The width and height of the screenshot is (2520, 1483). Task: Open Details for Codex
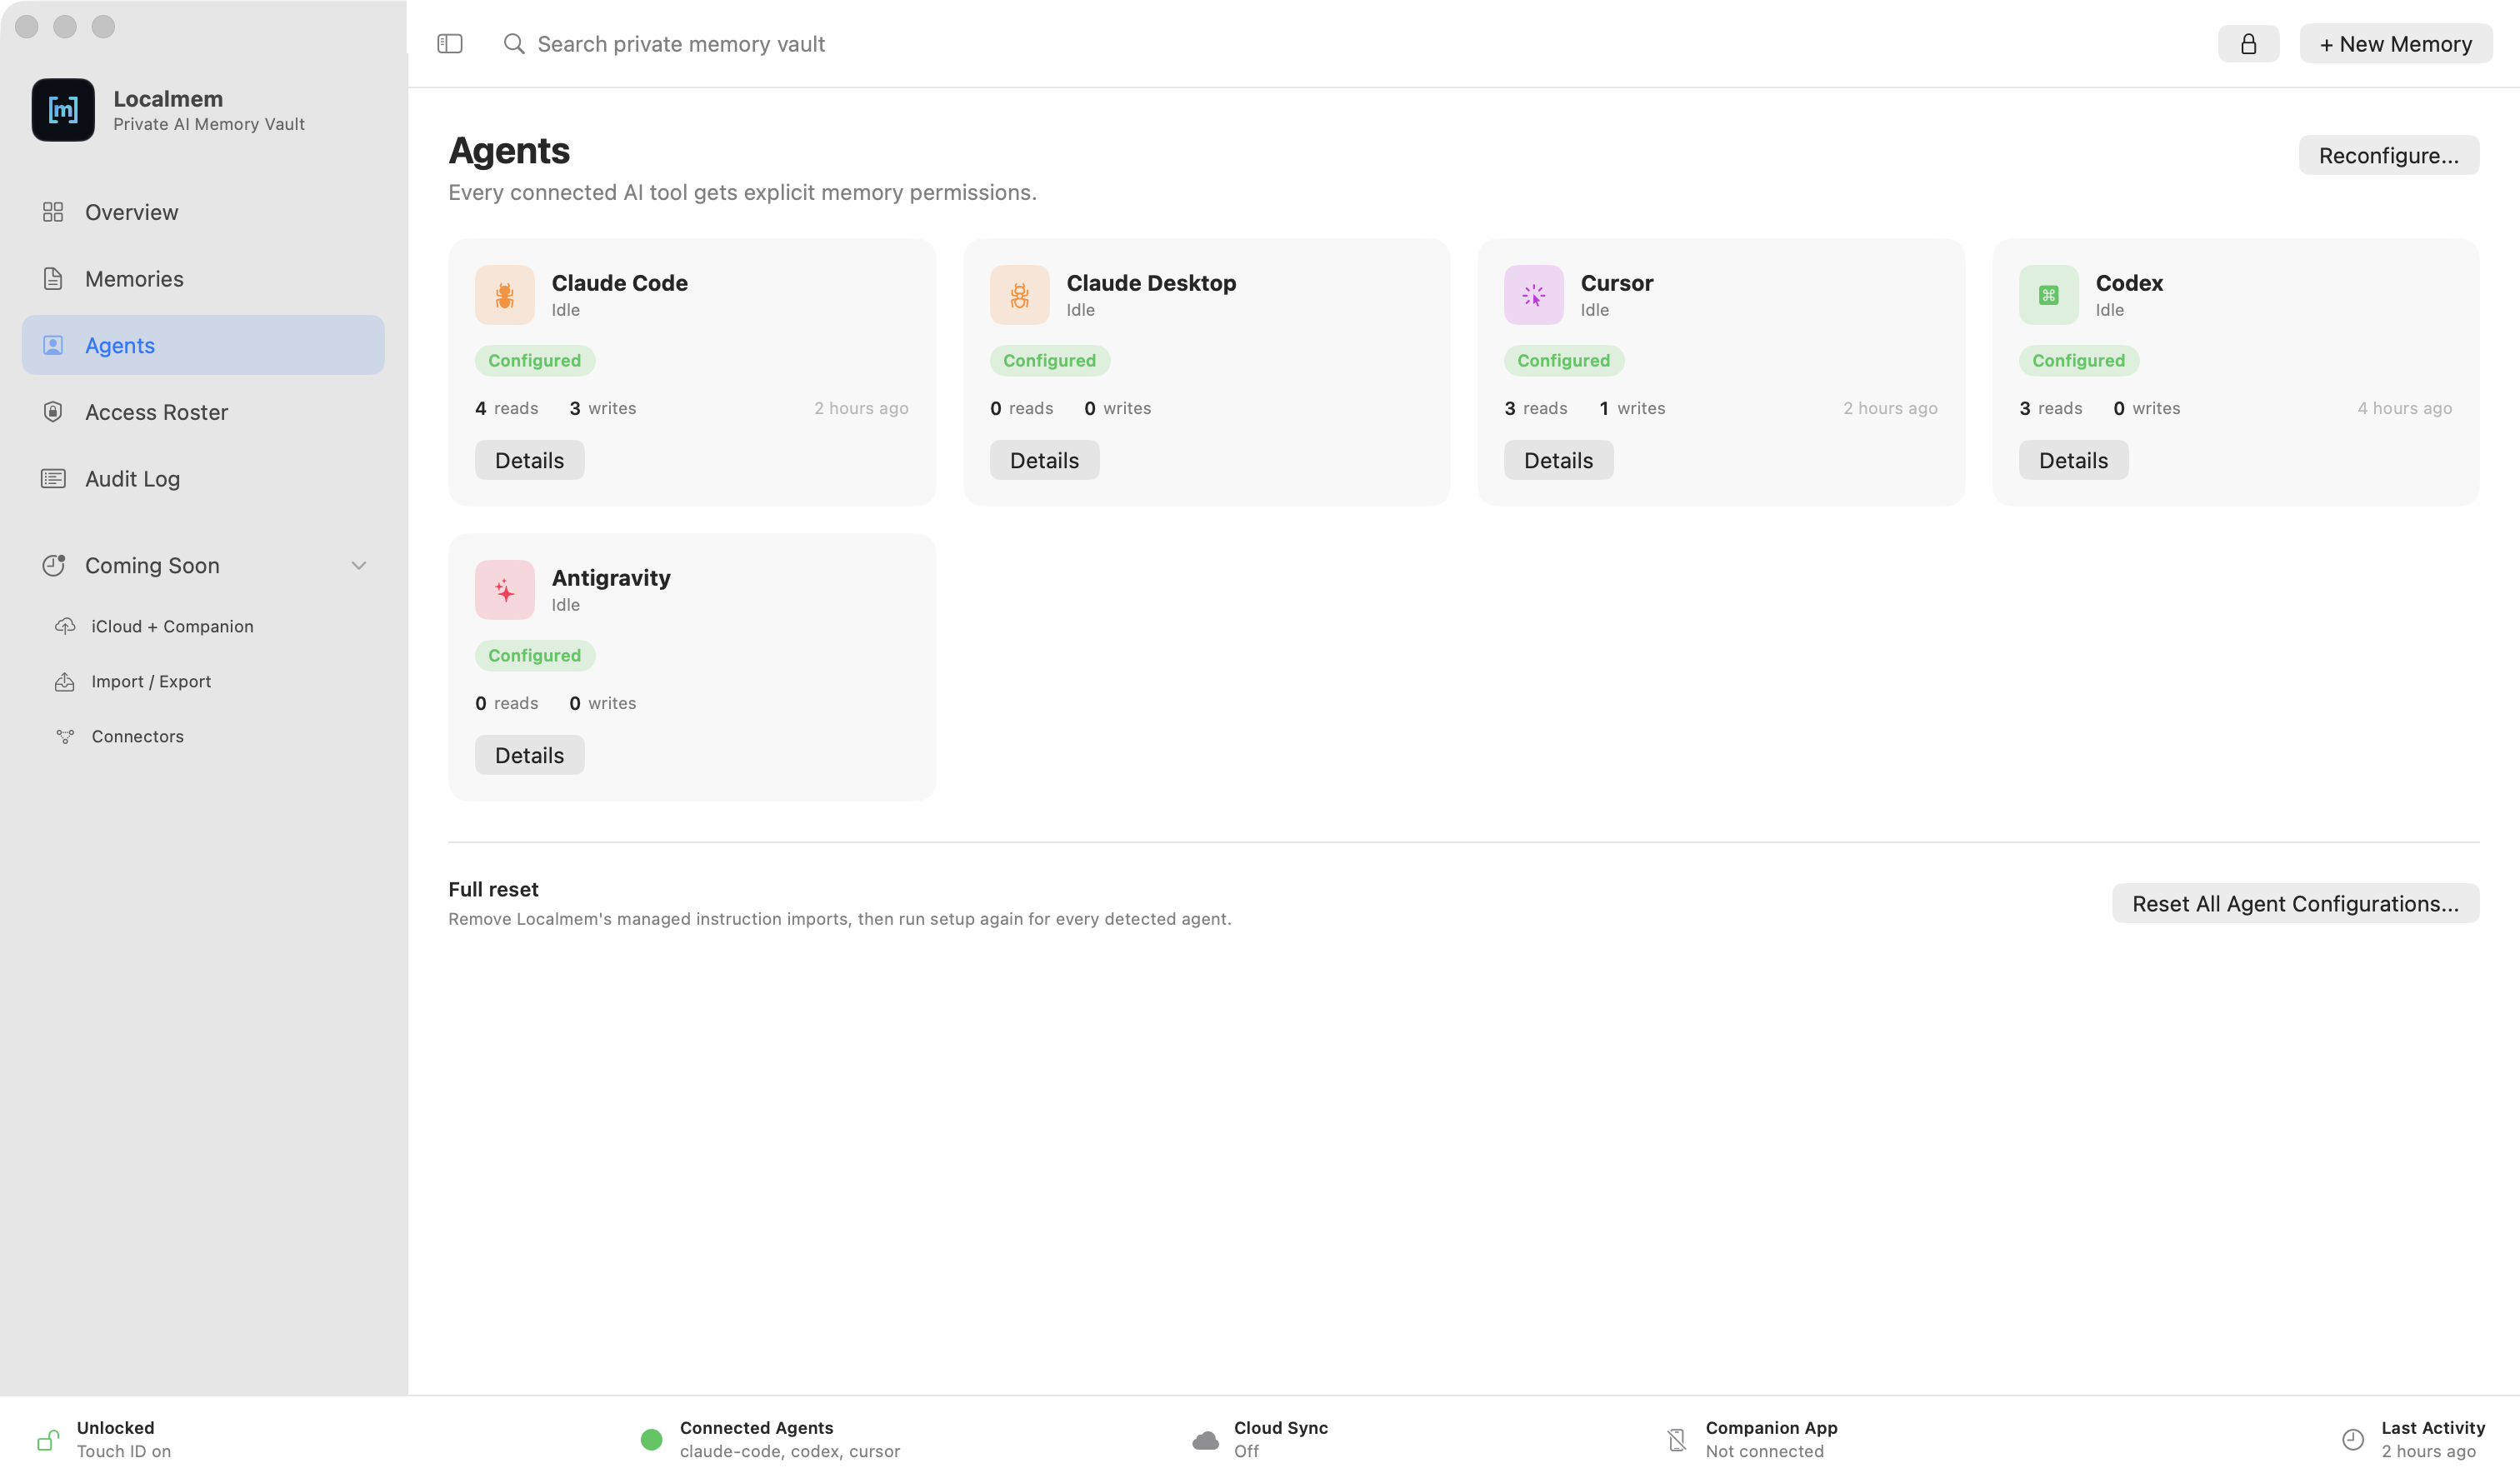pyautogui.click(x=2073, y=460)
